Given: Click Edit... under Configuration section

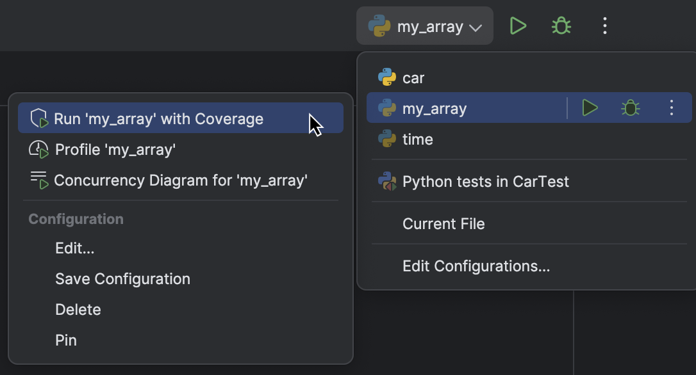Looking at the screenshot, I should pos(74,248).
